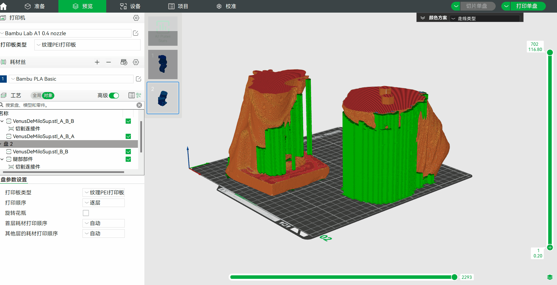Screen dimensions: 557x285
Task: Select plate 1 thumbnail
Action: 163,65
